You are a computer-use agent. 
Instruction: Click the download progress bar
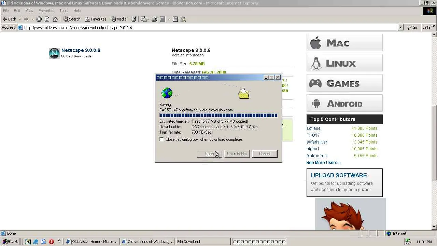click(218, 115)
